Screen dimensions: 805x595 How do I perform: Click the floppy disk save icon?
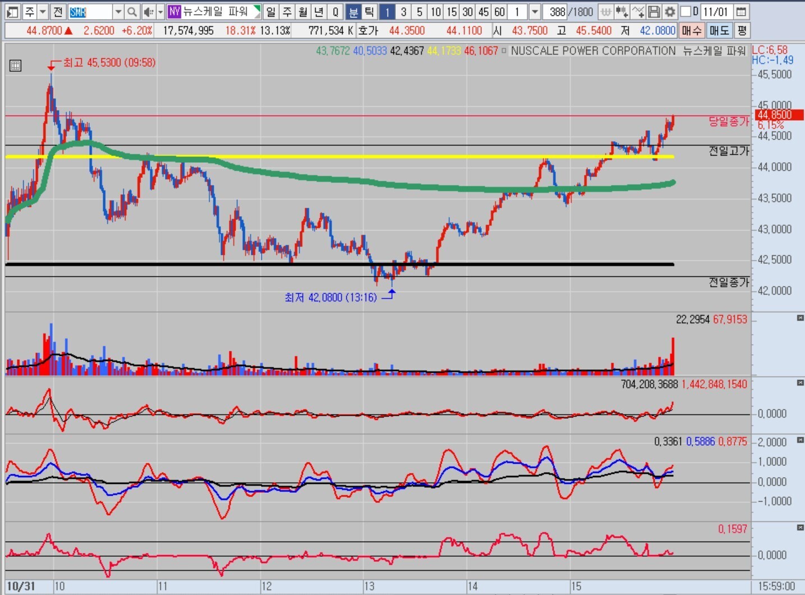(x=654, y=12)
